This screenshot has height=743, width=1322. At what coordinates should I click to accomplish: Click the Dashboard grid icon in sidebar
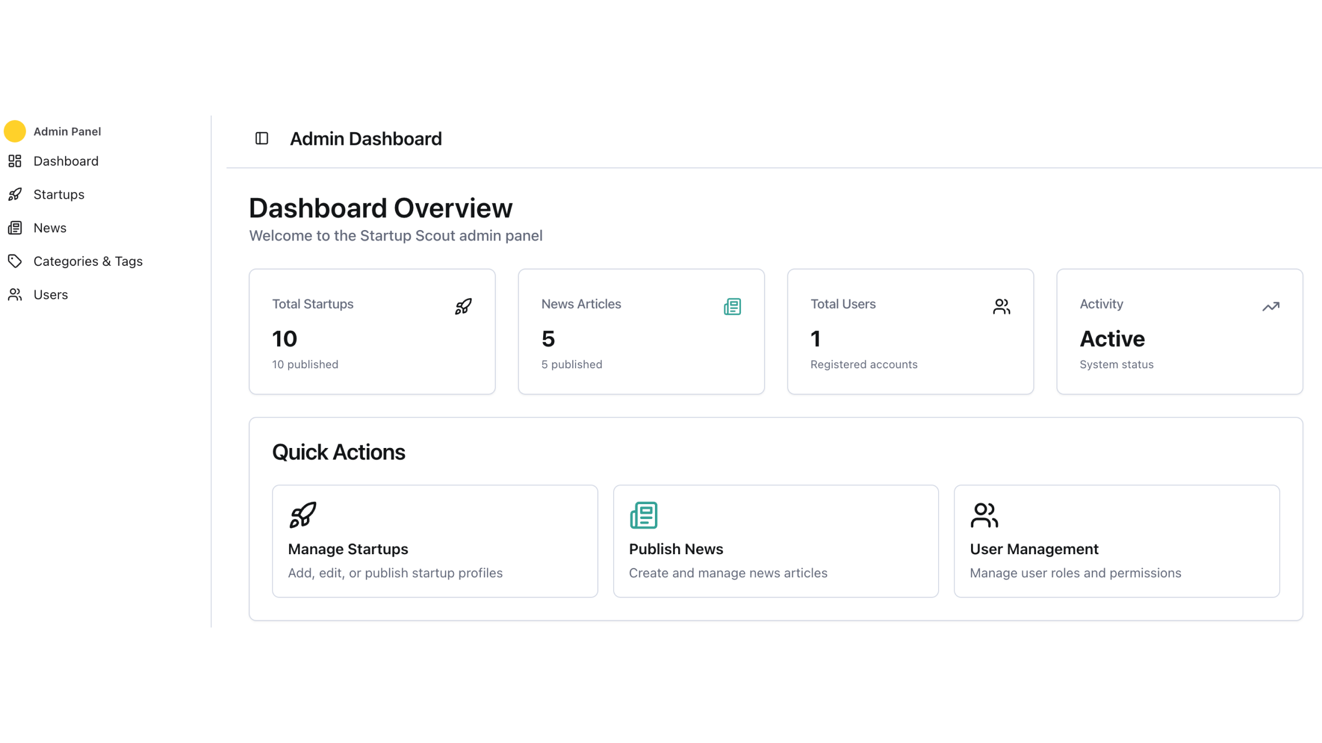tap(15, 161)
